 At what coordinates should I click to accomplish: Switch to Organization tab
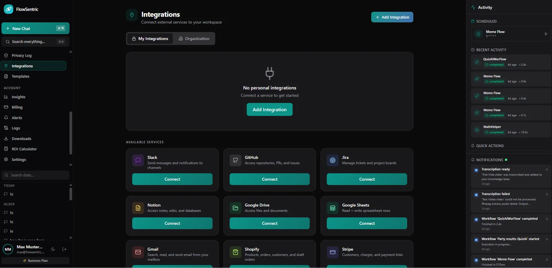pyautogui.click(x=194, y=39)
